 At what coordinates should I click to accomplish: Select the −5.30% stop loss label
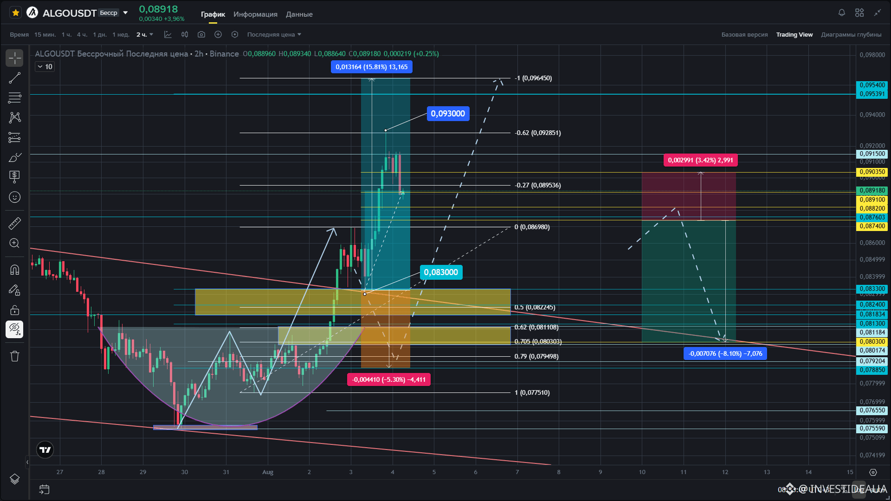[389, 379]
